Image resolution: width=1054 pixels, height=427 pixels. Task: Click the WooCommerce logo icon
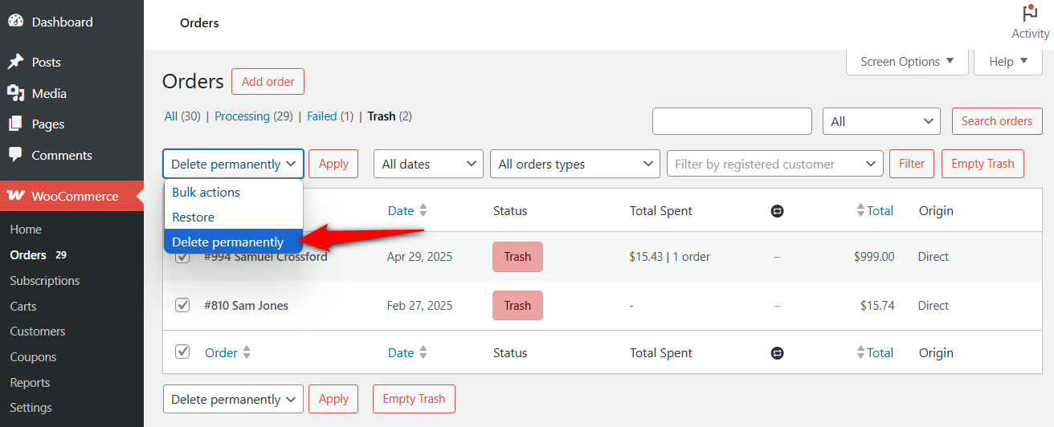pyautogui.click(x=15, y=196)
